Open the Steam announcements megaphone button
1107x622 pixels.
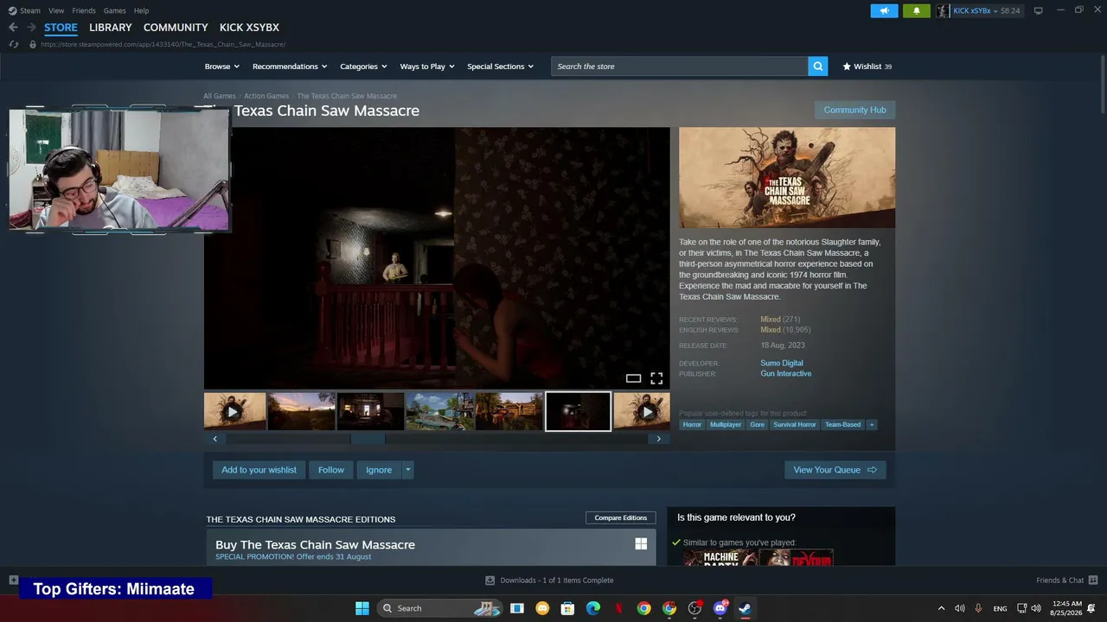(x=884, y=10)
